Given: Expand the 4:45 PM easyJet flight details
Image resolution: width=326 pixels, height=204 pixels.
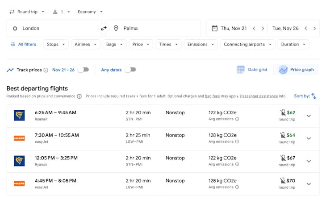Looking at the screenshot, I should 309,184.
